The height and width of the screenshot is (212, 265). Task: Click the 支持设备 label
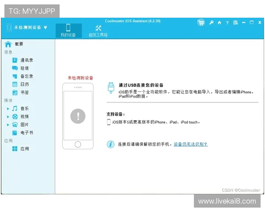pos(116,114)
